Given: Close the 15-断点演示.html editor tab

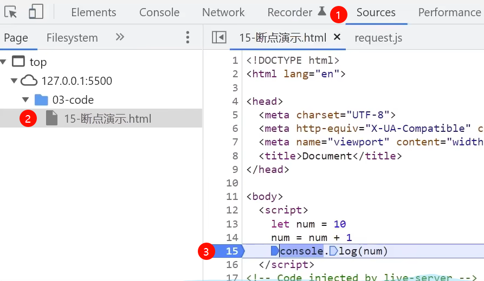Looking at the screenshot, I should (337, 37).
